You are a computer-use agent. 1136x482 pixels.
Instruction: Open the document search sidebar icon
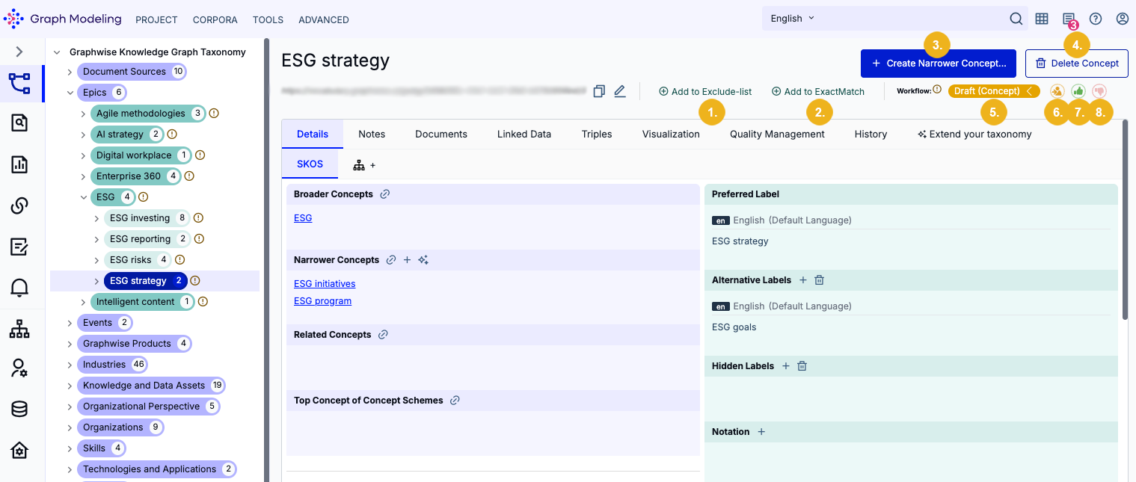tap(19, 123)
